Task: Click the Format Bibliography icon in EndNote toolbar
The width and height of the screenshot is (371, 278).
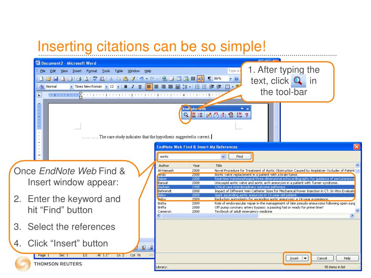Action: (200, 115)
